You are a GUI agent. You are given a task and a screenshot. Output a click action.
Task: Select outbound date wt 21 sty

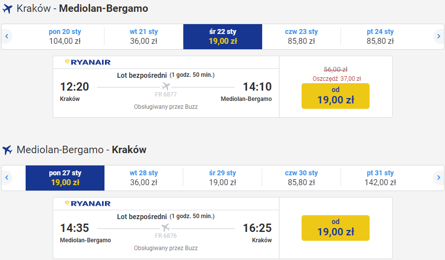(144, 36)
